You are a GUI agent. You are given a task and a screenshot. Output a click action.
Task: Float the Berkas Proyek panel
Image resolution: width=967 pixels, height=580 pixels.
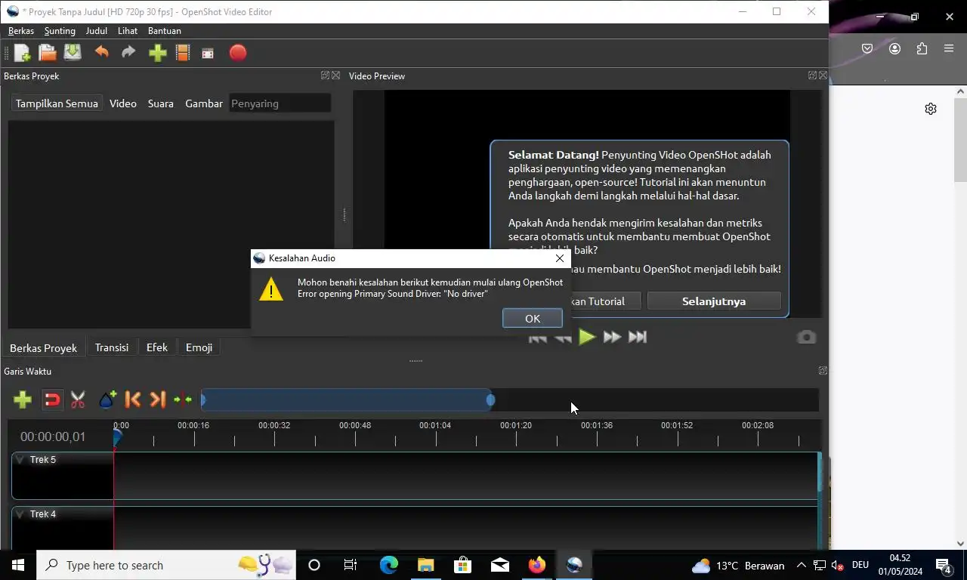[x=325, y=76]
